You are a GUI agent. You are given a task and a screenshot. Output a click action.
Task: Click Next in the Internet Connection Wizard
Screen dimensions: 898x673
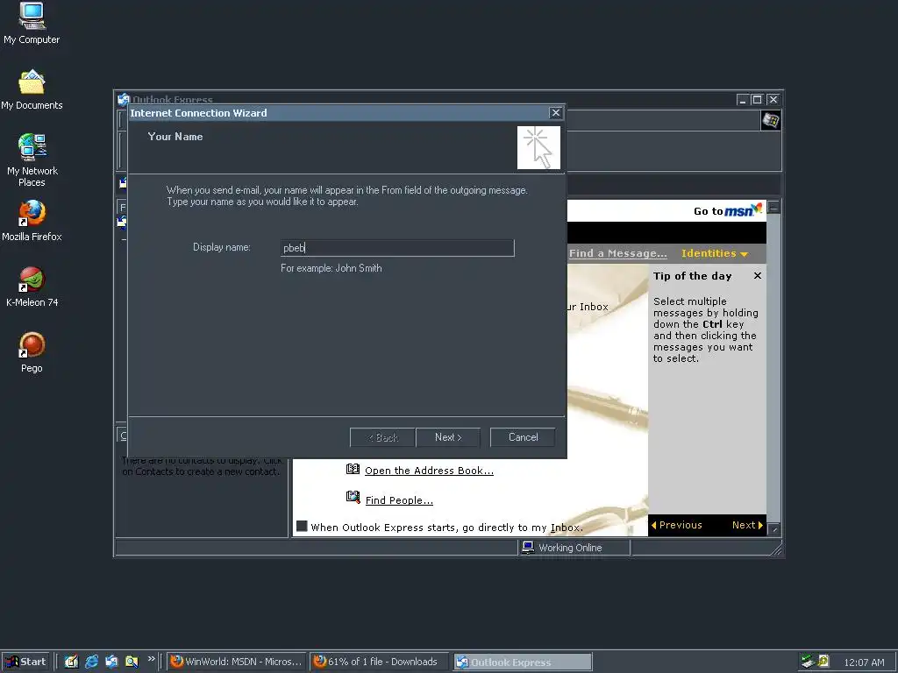point(448,437)
